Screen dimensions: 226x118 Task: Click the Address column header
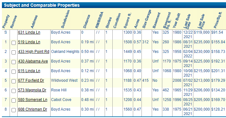click(x=34, y=22)
